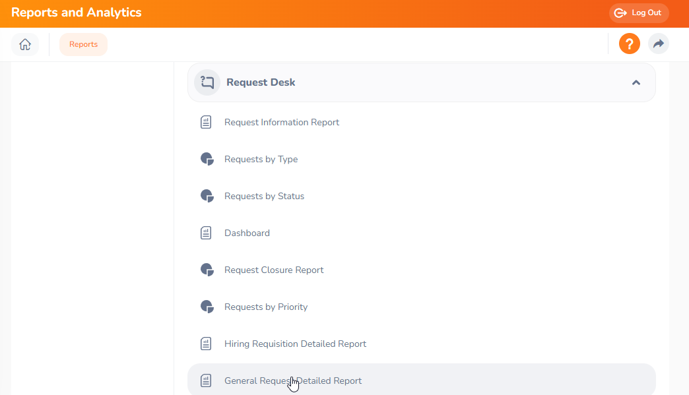This screenshot has height=395, width=689.
Task: Click the Home icon button
Action: click(x=25, y=44)
